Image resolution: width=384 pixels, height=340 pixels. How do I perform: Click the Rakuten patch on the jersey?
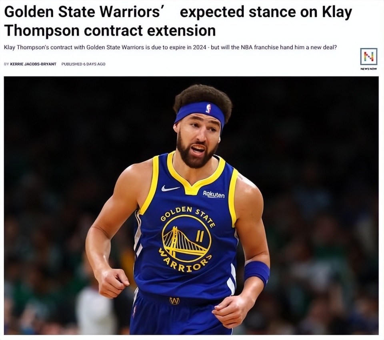214,194
